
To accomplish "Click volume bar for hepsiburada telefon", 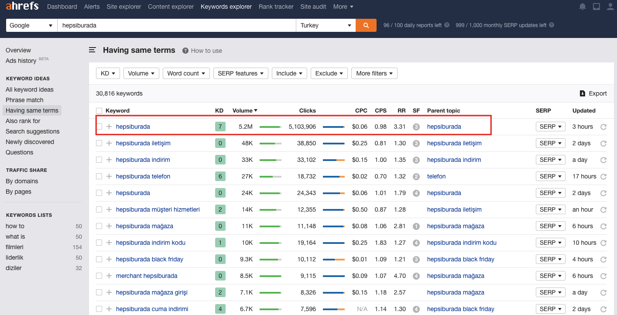I will [271, 176].
